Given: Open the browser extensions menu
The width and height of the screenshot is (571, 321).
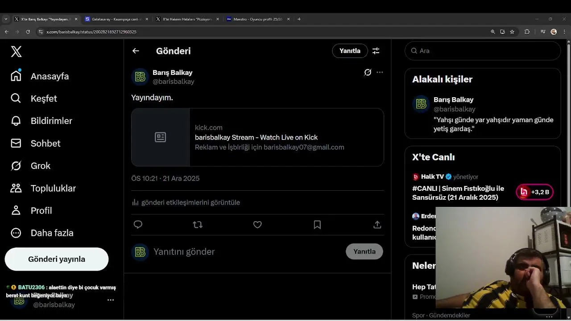Looking at the screenshot, I should click(527, 32).
